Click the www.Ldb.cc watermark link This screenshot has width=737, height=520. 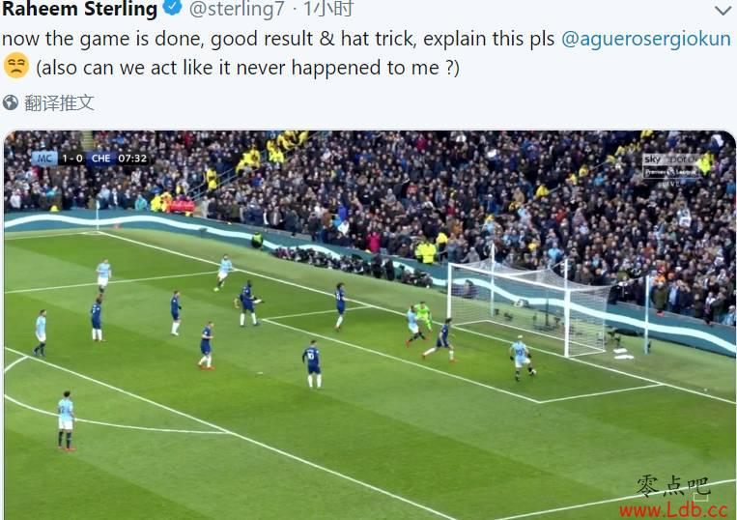click(x=674, y=509)
